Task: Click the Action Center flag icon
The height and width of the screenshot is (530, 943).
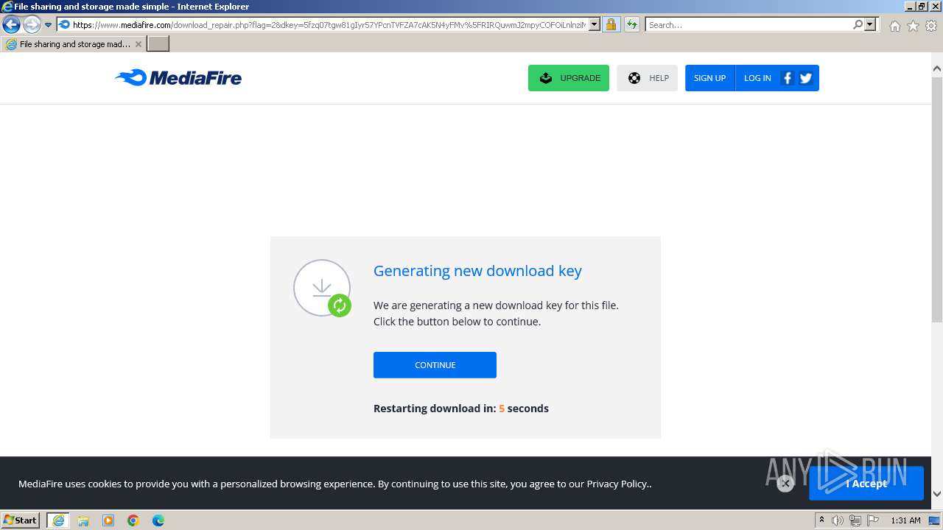Action: tap(873, 520)
